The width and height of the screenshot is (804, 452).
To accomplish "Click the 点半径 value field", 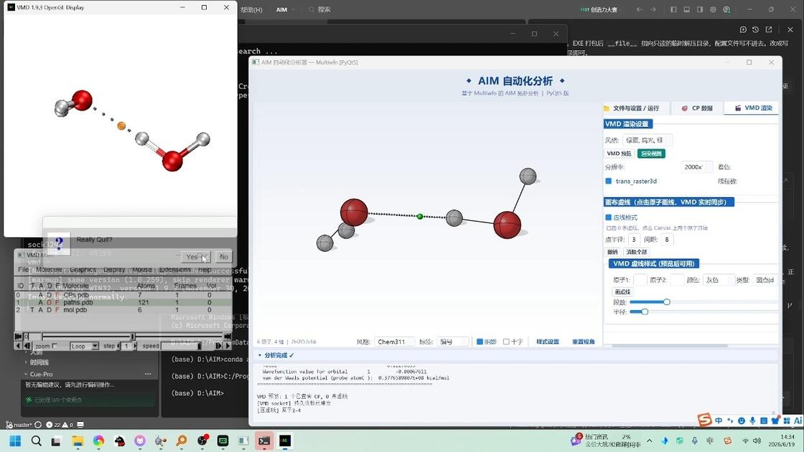I will pos(634,240).
